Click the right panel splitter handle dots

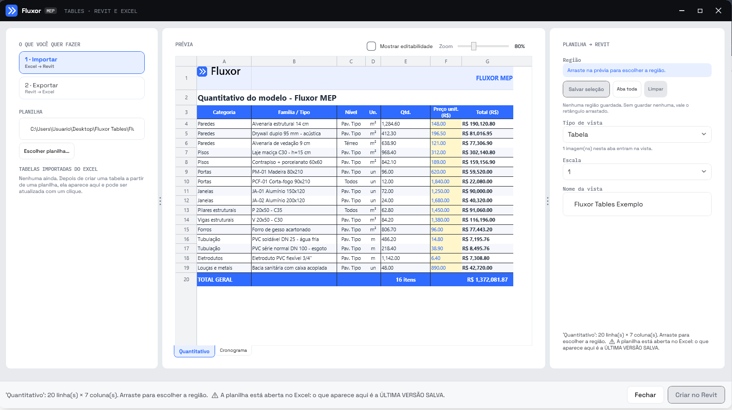[547, 201]
